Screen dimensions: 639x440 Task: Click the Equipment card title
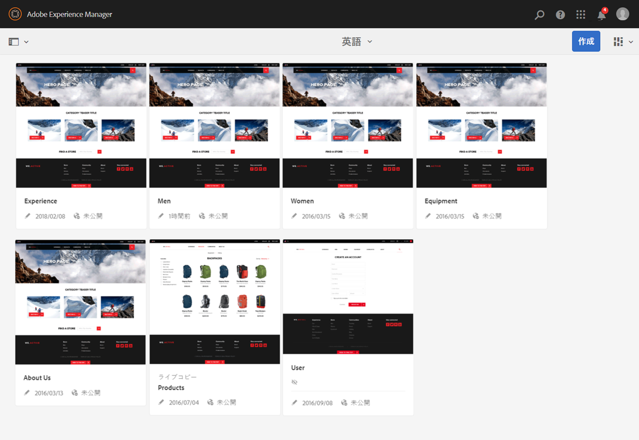coord(441,201)
